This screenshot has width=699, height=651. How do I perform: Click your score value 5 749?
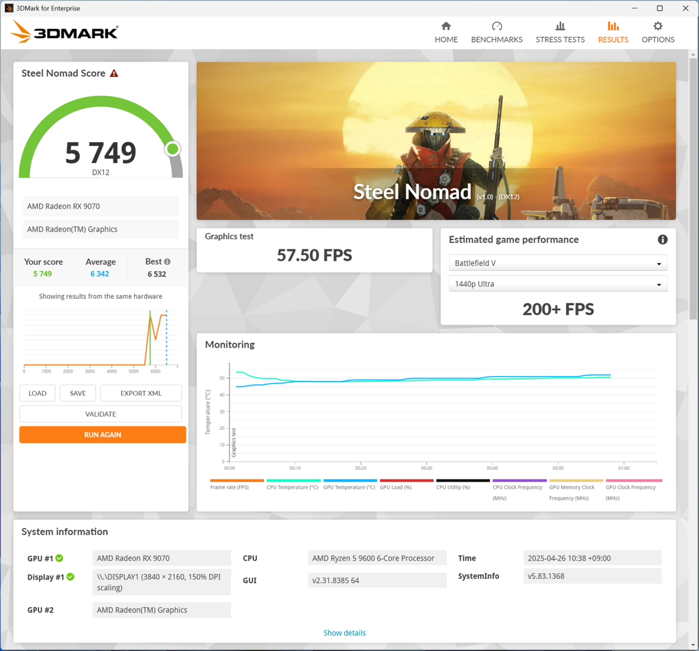coord(43,274)
